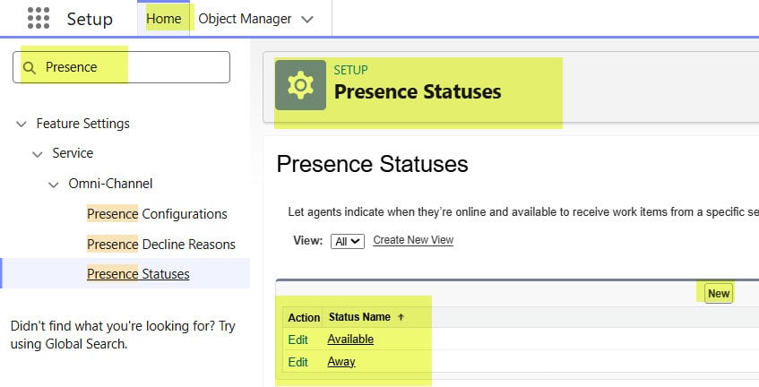Open the App Launcher dots icon
The image size is (759, 387).
pyautogui.click(x=39, y=19)
